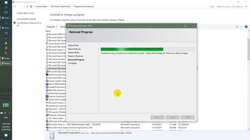
Task: Select the Microsoft VSS Writer entry
Action: (55, 53)
